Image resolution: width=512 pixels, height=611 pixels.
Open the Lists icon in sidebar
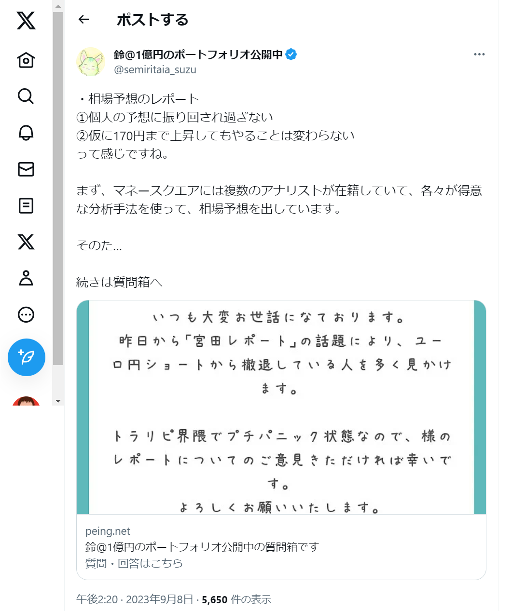click(x=26, y=205)
